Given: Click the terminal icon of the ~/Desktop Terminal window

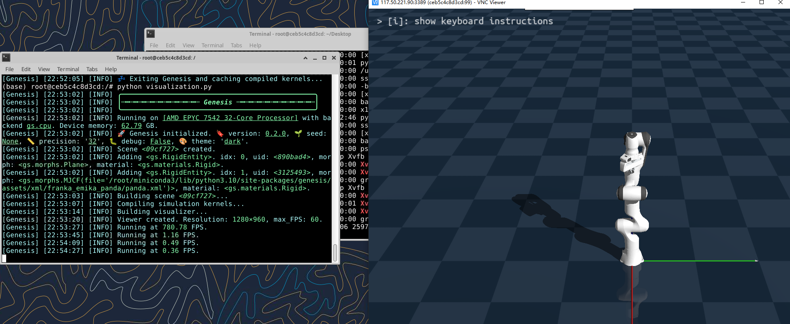Looking at the screenshot, I should point(151,34).
